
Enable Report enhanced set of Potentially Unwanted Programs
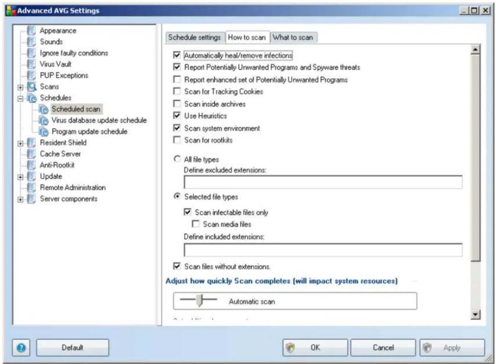[x=177, y=79]
